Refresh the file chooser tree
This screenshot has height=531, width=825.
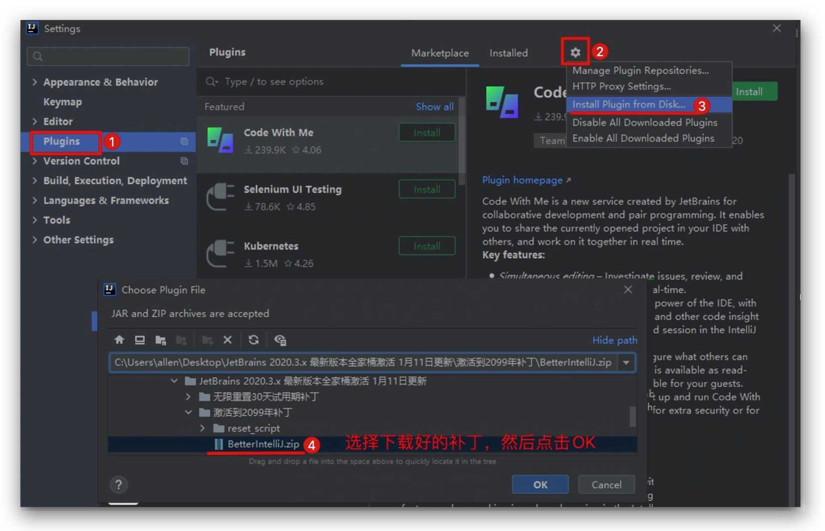253,340
